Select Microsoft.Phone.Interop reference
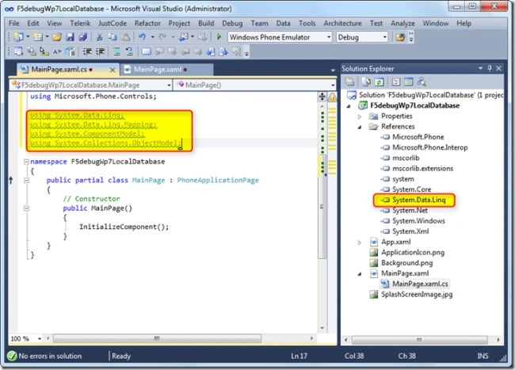 [x=425, y=147]
